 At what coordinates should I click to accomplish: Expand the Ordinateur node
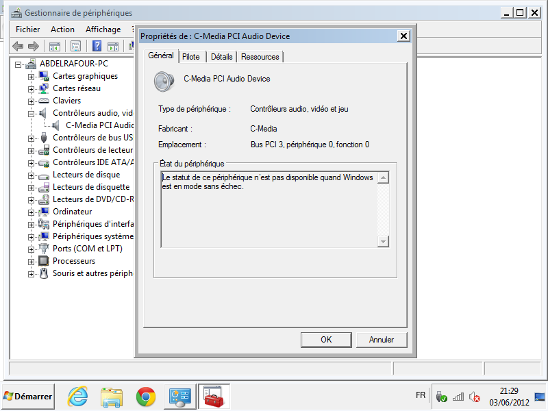31,212
